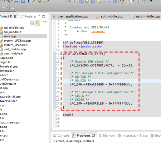Click the #if defined(USE_LPC800) line
This screenshot has width=161, height=143.
tap(83, 43)
